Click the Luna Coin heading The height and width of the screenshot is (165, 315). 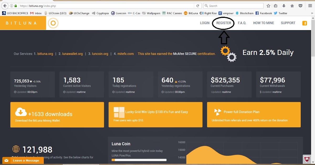121,144
